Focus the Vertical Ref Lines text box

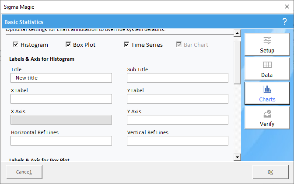[x=178, y=141]
